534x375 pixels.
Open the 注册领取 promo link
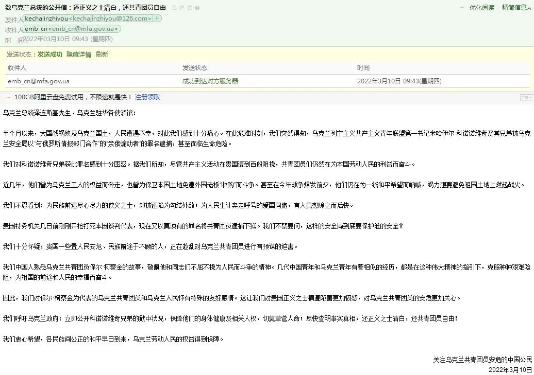(x=147, y=97)
